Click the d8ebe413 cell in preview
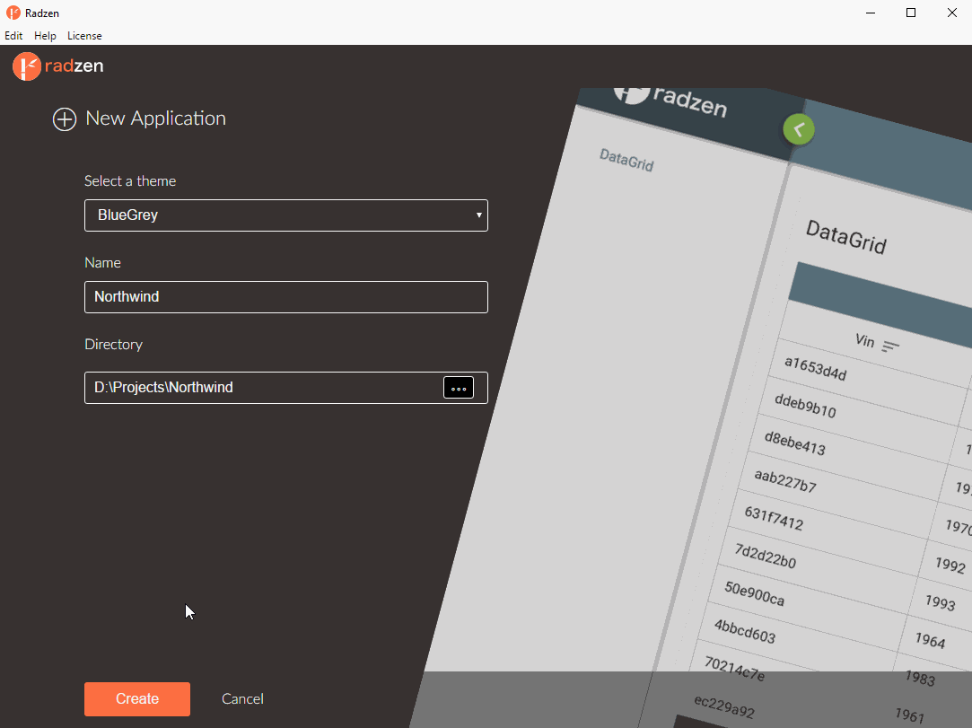The width and height of the screenshot is (972, 728). (794, 443)
